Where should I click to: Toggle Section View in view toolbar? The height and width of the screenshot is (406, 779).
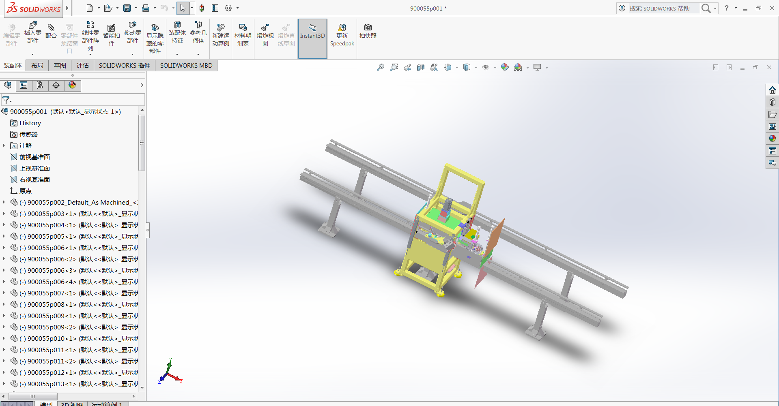coord(421,67)
